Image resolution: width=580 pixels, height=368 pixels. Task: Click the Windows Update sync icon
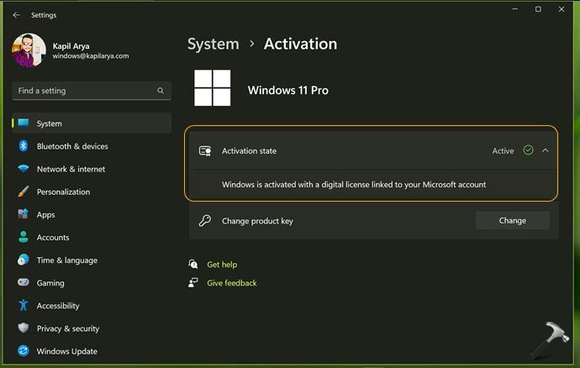click(24, 351)
